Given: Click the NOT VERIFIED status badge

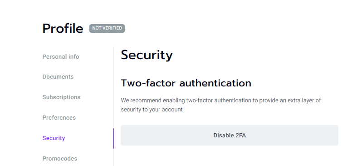Looking at the screenshot, I should point(107,28).
